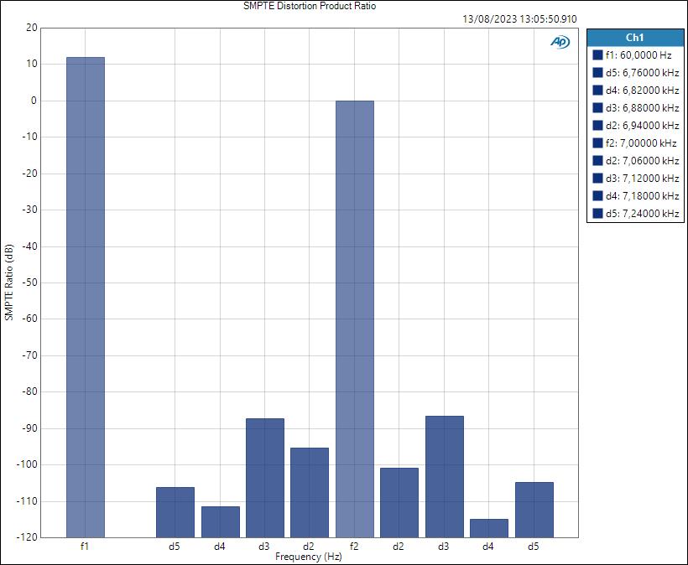Viewport: 688px width, 565px height.
Task: Click the f1 x-axis tick label
Action: (85, 547)
